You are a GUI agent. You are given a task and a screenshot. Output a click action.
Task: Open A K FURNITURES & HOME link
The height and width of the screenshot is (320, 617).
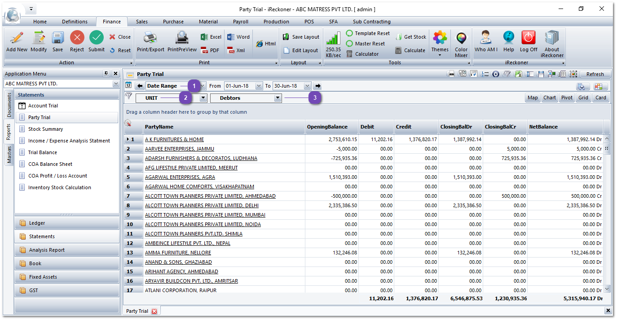174,139
